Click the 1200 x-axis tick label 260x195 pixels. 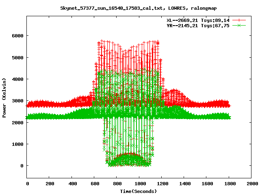(162, 184)
